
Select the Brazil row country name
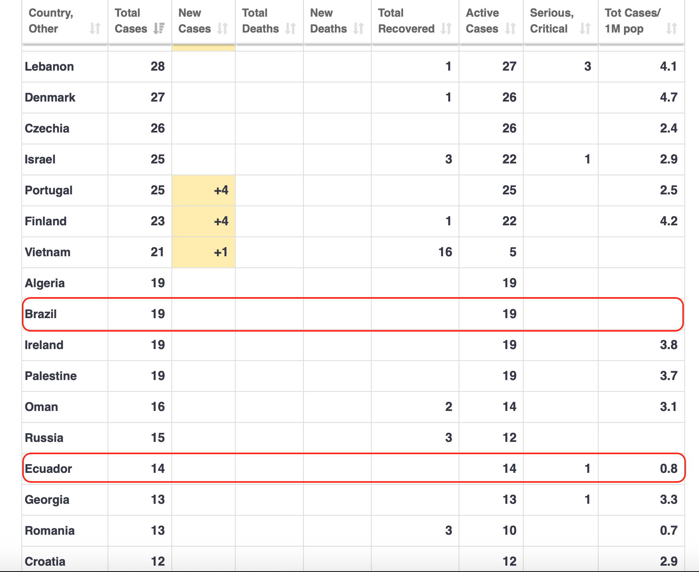[x=41, y=314]
